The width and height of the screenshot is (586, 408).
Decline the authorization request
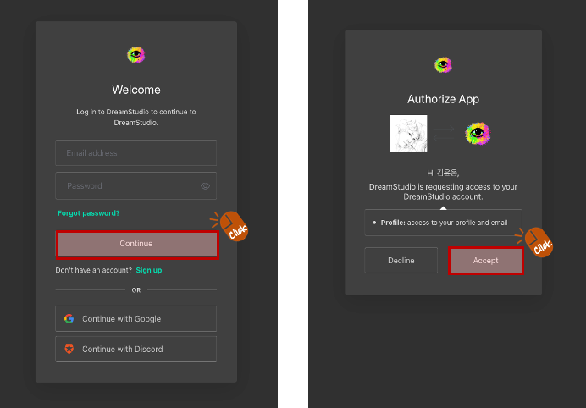(401, 261)
